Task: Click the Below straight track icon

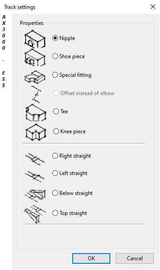Action: point(35,195)
